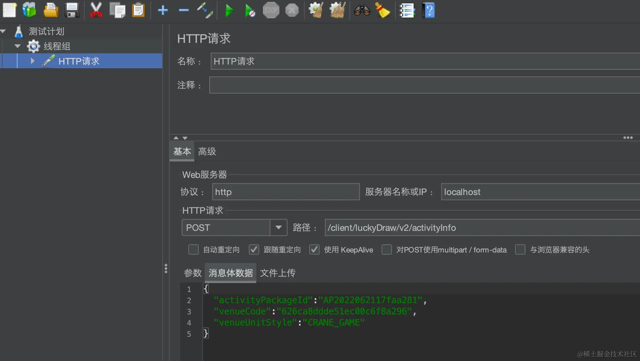Click the Paste clipboard icon
Viewport: 640px width, 361px height.
click(138, 10)
